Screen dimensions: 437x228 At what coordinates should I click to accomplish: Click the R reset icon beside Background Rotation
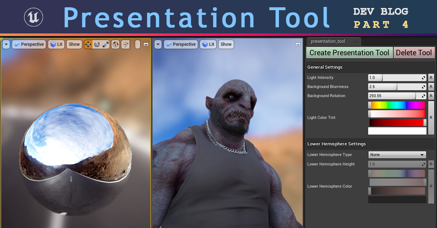click(x=431, y=96)
